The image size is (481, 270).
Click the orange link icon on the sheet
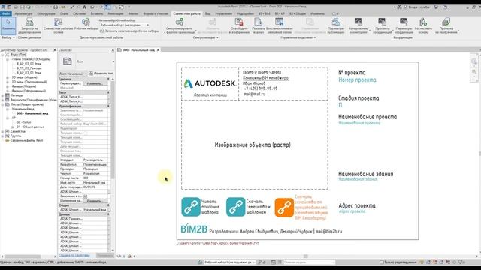tap(284, 208)
